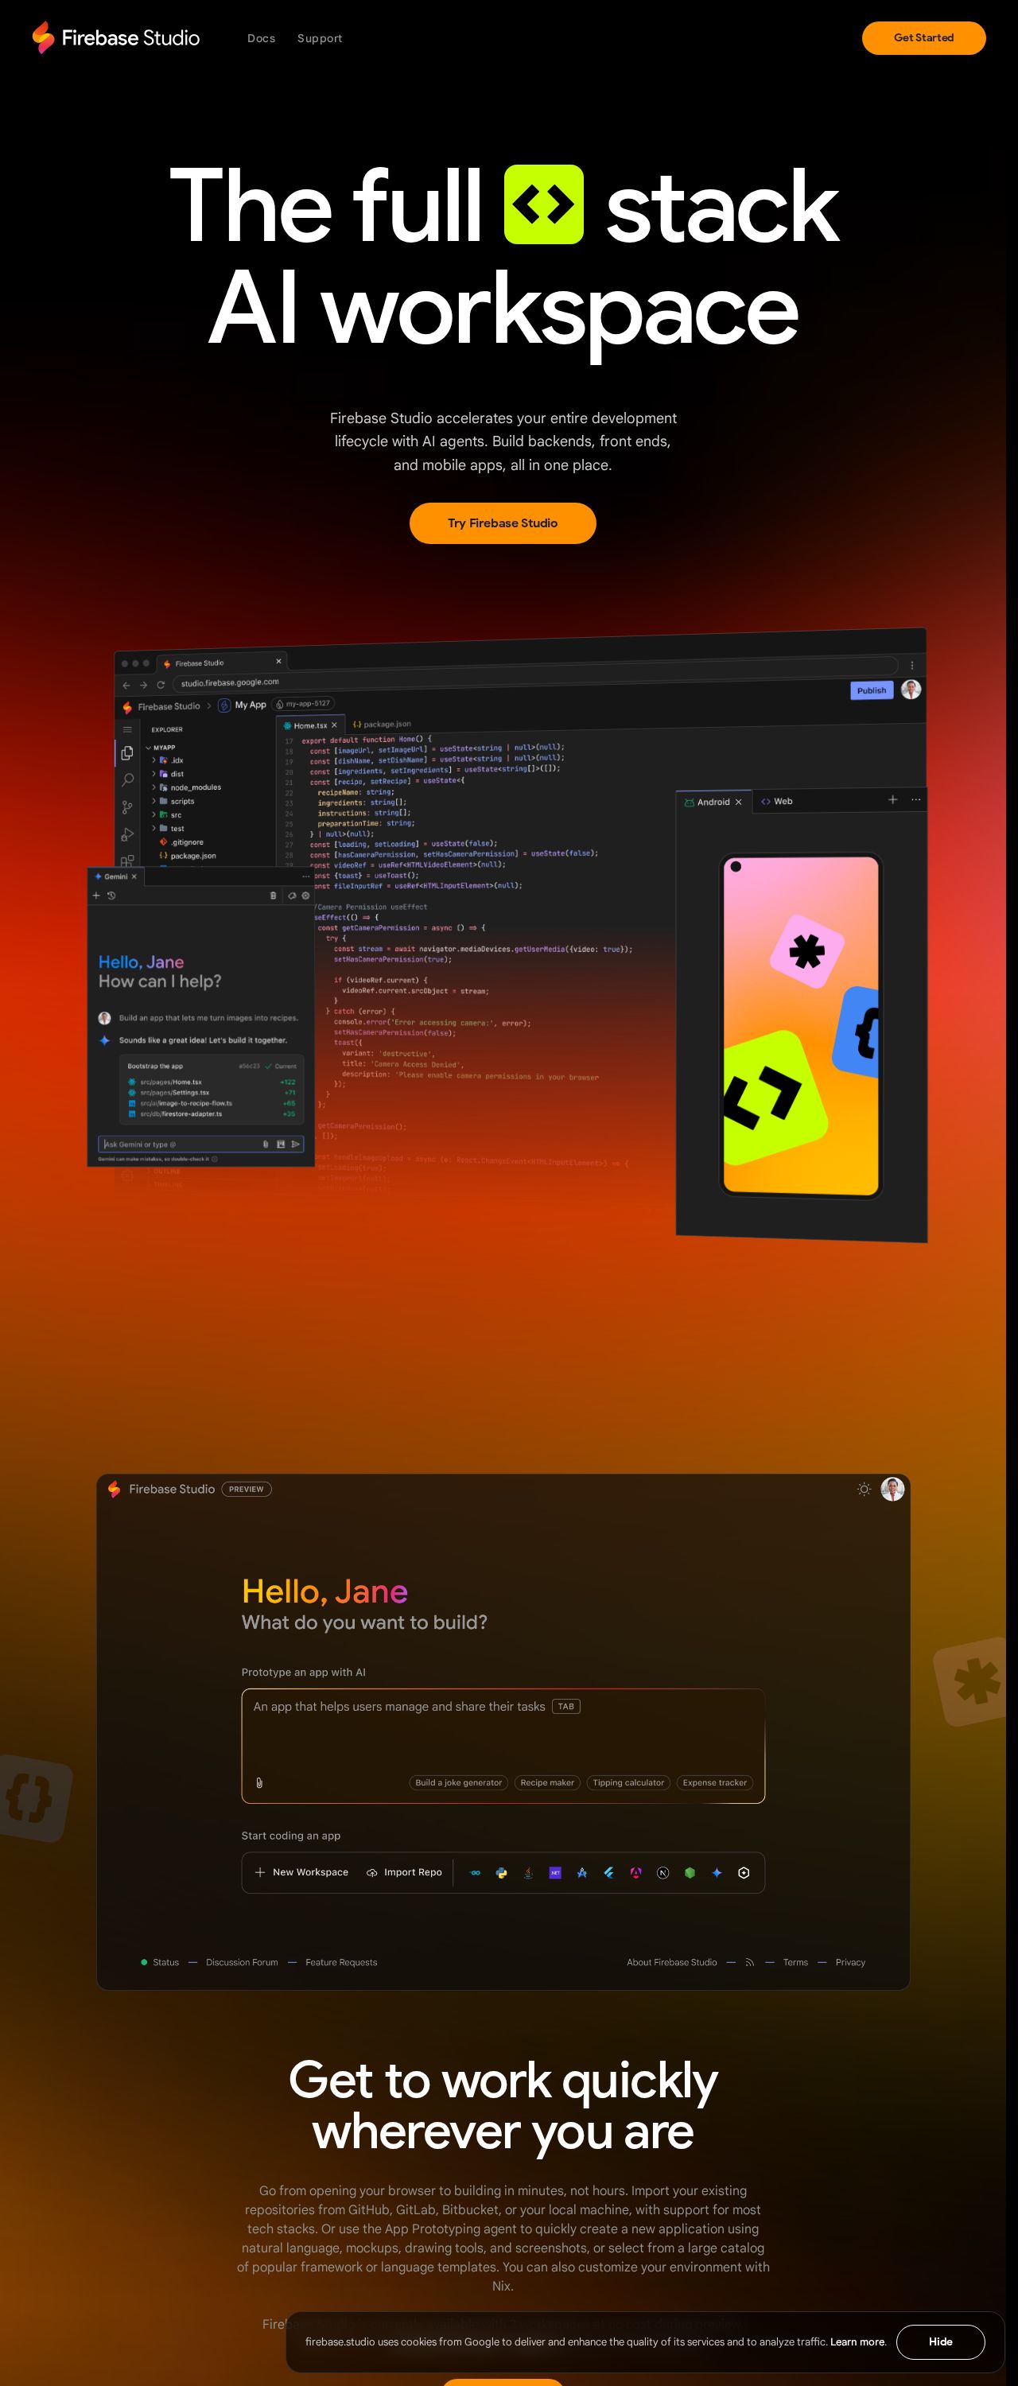
Task: Open the ellipsis menu in preview panel
Action: click(916, 799)
